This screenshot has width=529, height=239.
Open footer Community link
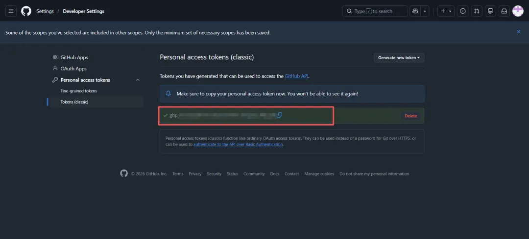(254, 174)
